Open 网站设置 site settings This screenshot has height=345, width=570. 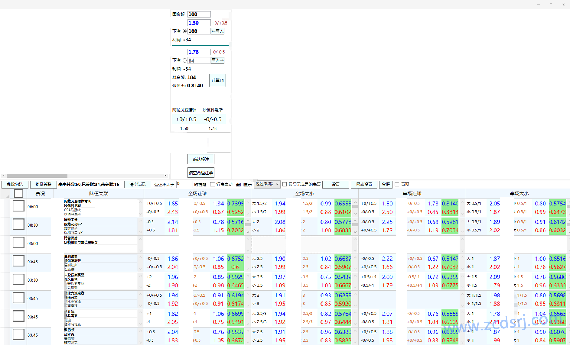[x=364, y=185]
